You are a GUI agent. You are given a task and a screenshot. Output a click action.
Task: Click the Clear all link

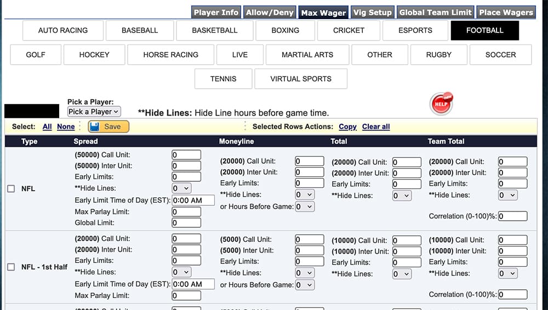pyautogui.click(x=376, y=127)
